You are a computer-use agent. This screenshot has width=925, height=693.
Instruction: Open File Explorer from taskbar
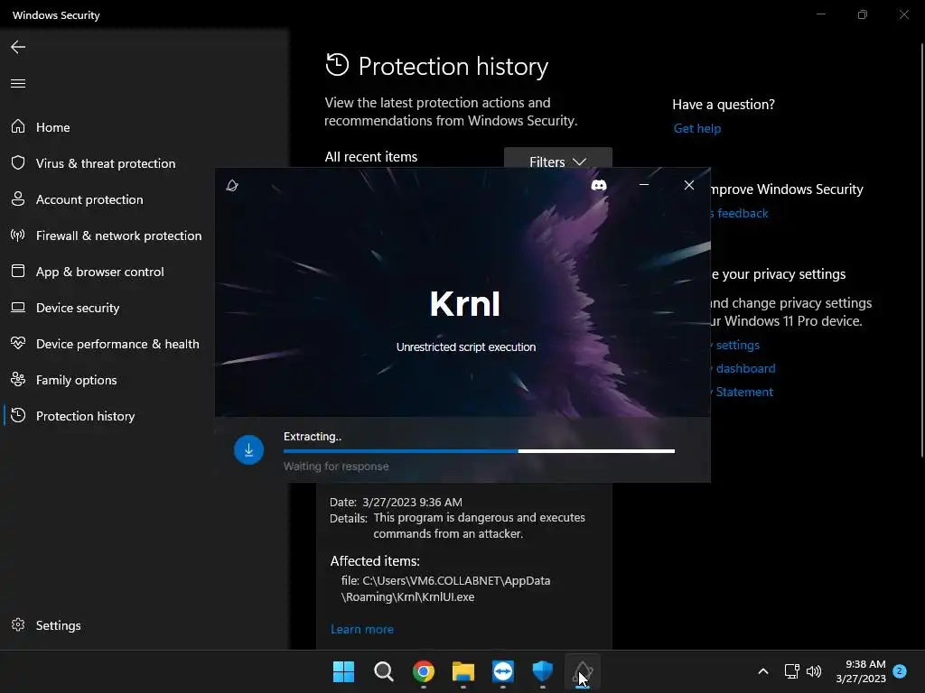(x=463, y=671)
